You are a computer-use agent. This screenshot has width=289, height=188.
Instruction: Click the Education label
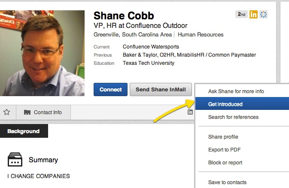pyautogui.click(x=104, y=63)
